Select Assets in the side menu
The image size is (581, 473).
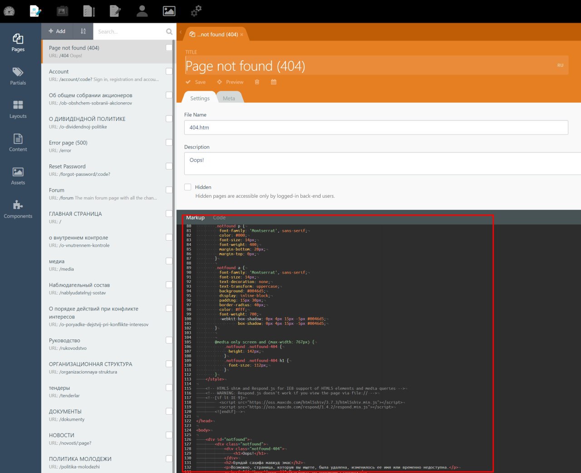(x=18, y=176)
